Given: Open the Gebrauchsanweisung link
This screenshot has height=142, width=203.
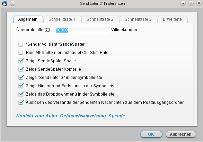Looking at the screenshot, I should 83,116.
